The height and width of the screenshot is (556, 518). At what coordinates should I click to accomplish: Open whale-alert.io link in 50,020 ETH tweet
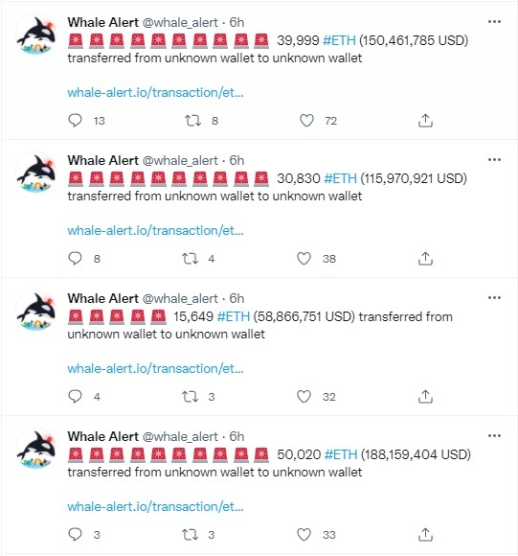(x=155, y=506)
